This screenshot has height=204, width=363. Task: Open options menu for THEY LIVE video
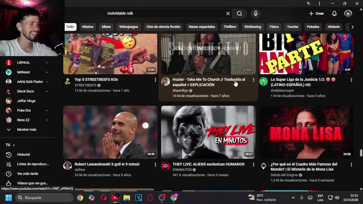coord(253,165)
